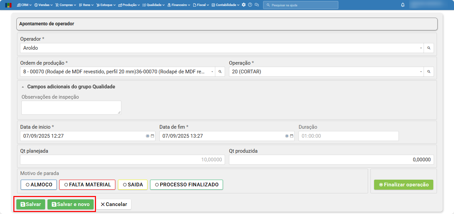Open the settings gear icon
Viewport: 454px width, 214px height.
coord(244,5)
